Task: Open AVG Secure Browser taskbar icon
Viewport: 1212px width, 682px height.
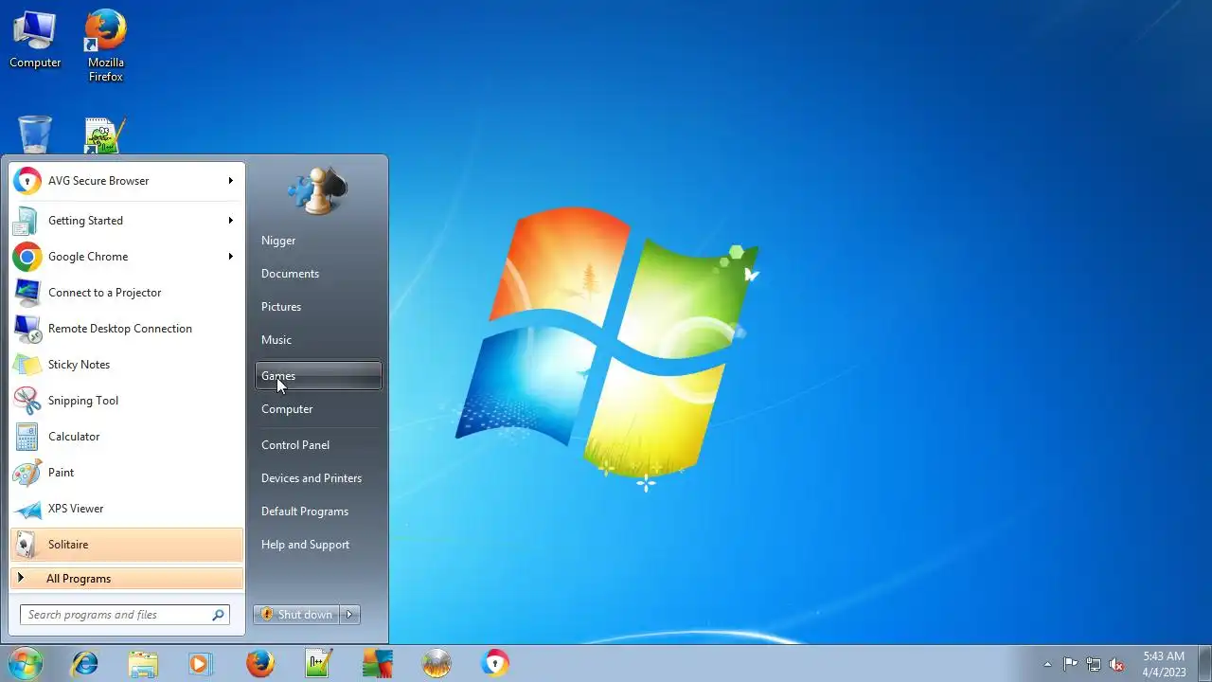Action: point(495,663)
